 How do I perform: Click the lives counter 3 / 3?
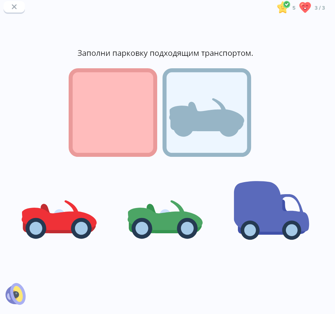click(x=320, y=8)
